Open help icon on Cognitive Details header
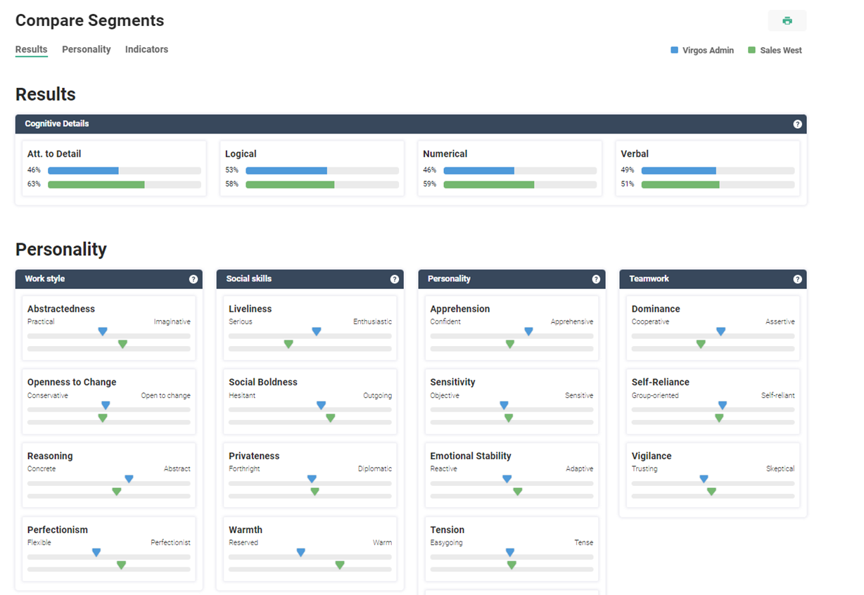864x595 pixels. tap(797, 124)
